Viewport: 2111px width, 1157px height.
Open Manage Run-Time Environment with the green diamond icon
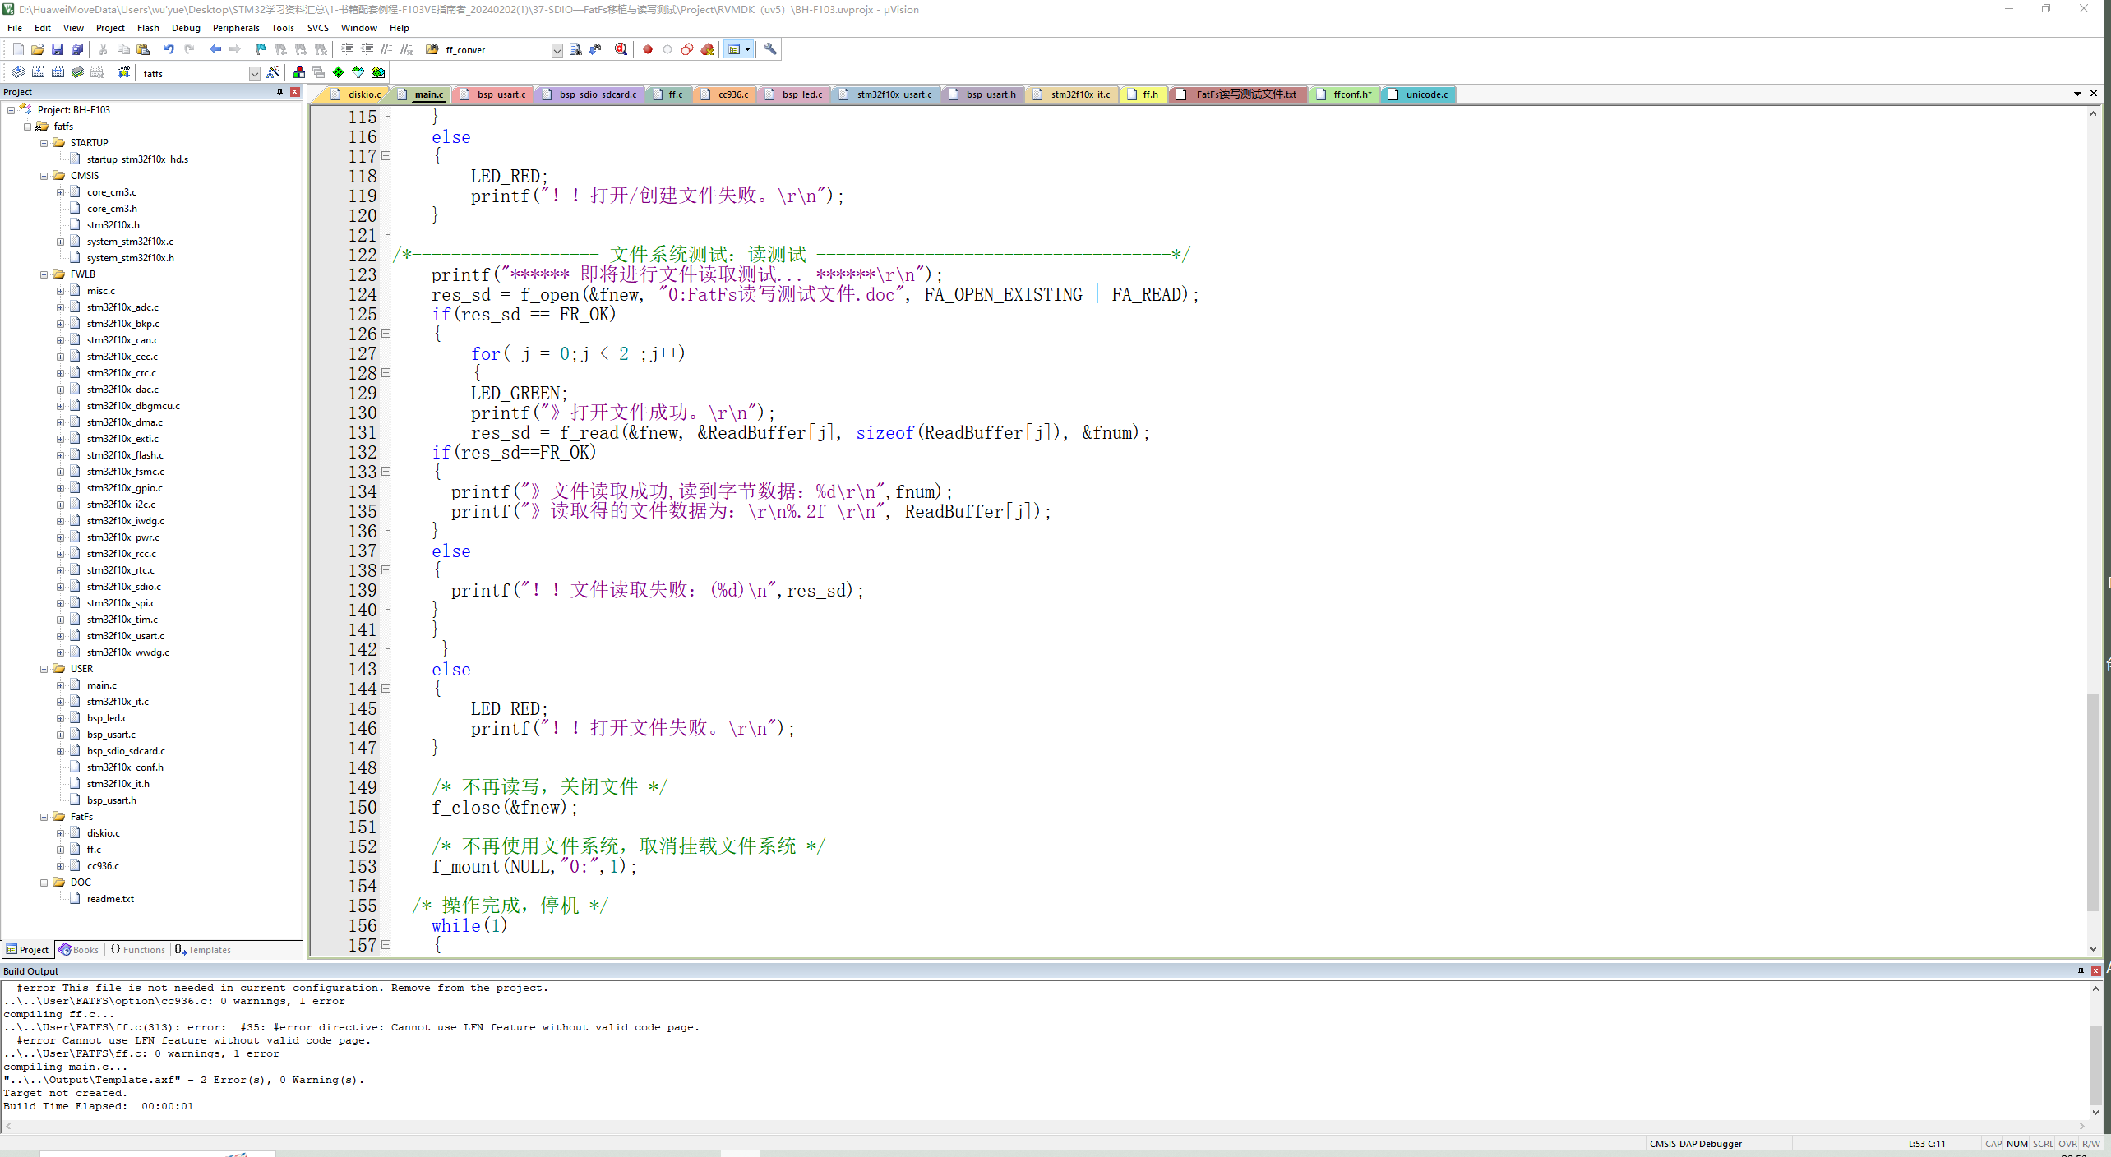tap(339, 72)
